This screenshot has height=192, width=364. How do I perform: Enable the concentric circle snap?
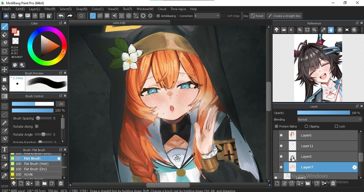[129, 16]
